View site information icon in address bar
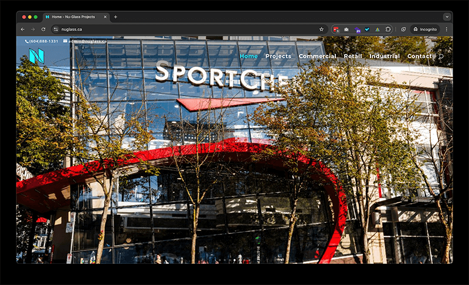This screenshot has height=285, width=469. (56, 29)
